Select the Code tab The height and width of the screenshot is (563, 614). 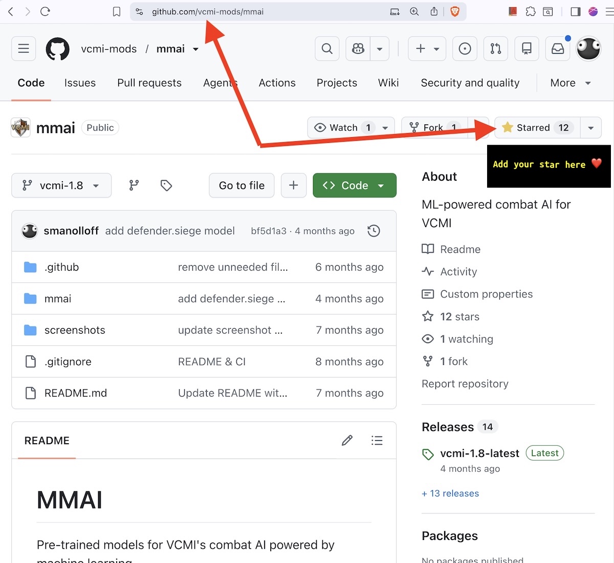click(x=31, y=83)
